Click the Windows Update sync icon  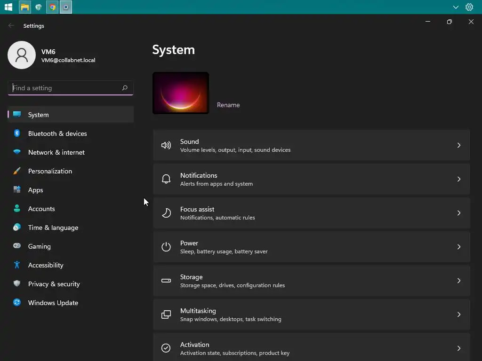(x=17, y=302)
